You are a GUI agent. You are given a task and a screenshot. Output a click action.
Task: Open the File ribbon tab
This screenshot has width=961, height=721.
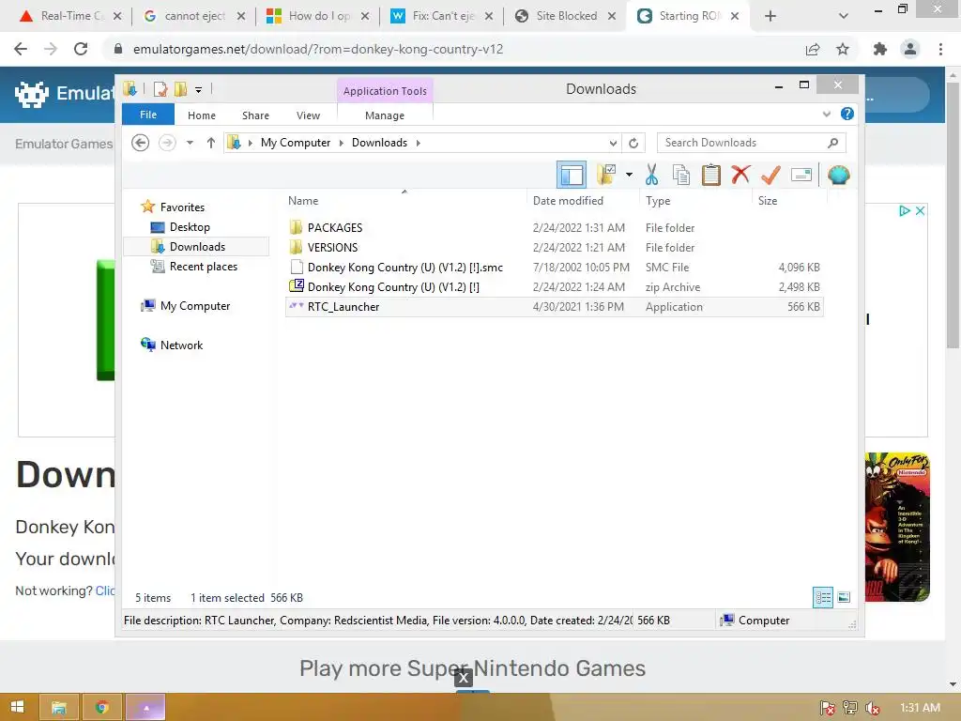click(148, 115)
